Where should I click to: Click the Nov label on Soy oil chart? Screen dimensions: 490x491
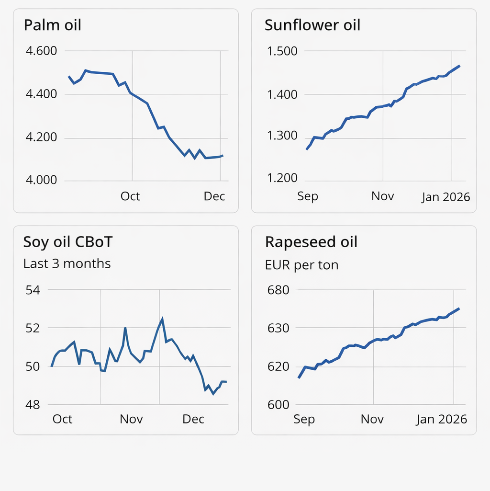click(132, 419)
